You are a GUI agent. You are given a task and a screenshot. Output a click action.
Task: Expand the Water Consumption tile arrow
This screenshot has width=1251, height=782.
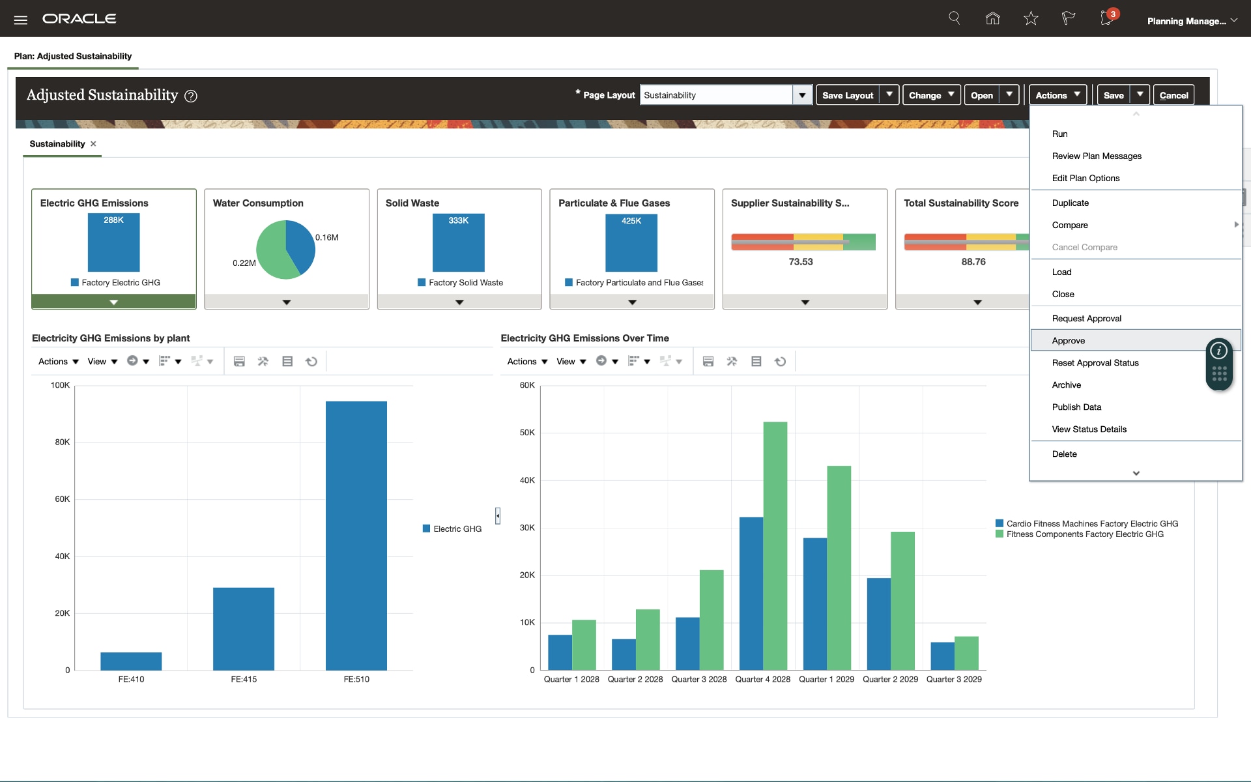click(287, 302)
